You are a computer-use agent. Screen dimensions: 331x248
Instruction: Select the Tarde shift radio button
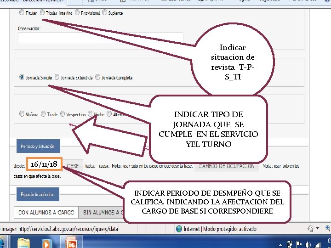pyautogui.click(x=43, y=114)
